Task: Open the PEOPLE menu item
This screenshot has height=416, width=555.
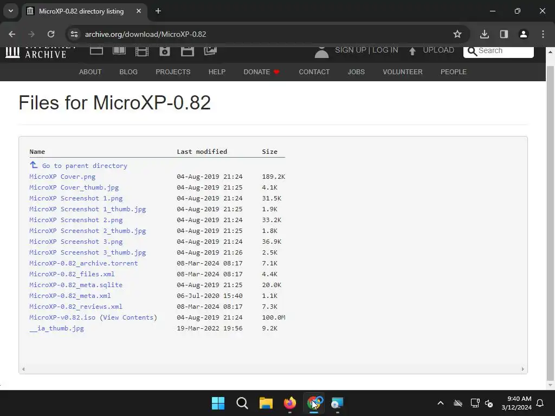Action: 454,72
